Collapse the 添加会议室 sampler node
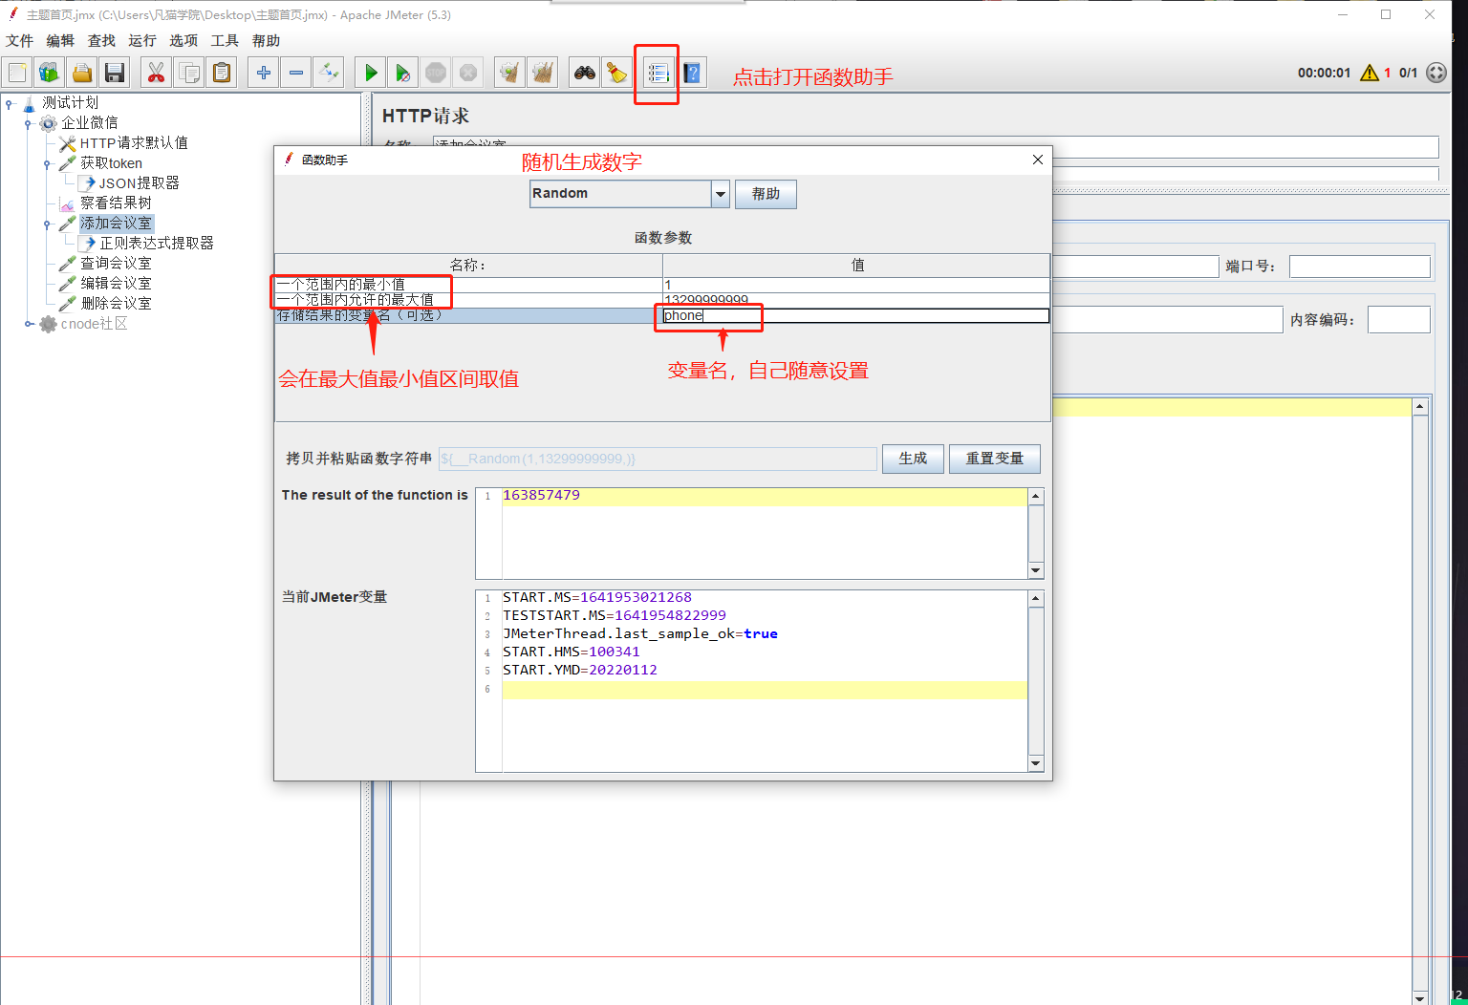Image resolution: width=1468 pixels, height=1005 pixels. (x=47, y=225)
